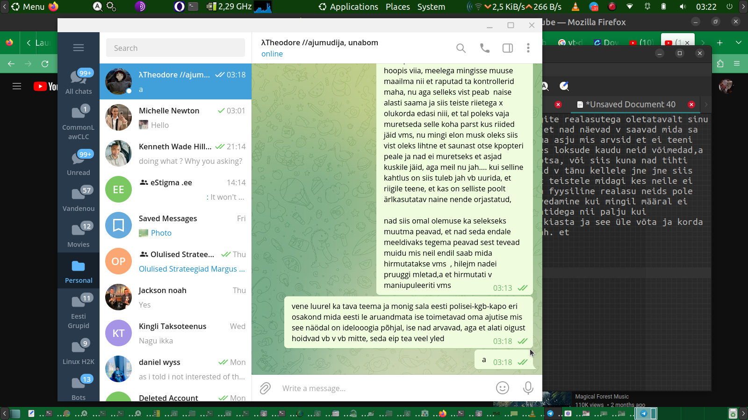Image resolution: width=748 pixels, height=420 pixels.
Task: Click the search-and-replace icon in text editor
Action: pos(564,86)
